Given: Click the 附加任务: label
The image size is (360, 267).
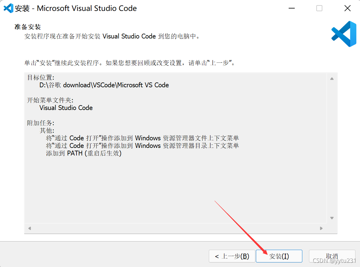Looking at the screenshot, I should point(41,123).
